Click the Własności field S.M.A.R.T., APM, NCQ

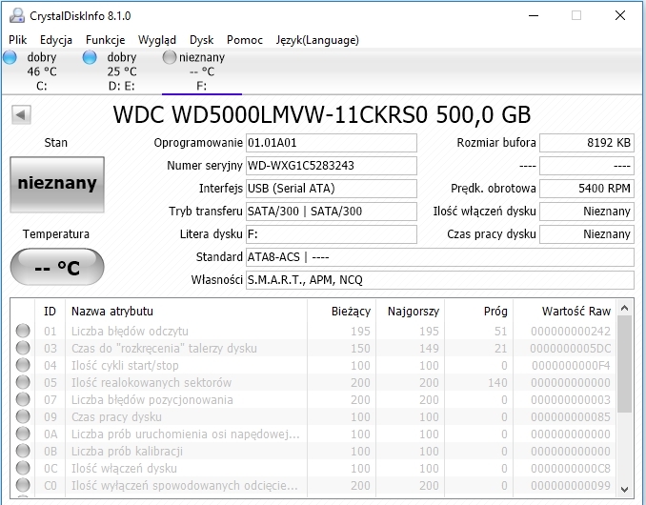[440, 280]
